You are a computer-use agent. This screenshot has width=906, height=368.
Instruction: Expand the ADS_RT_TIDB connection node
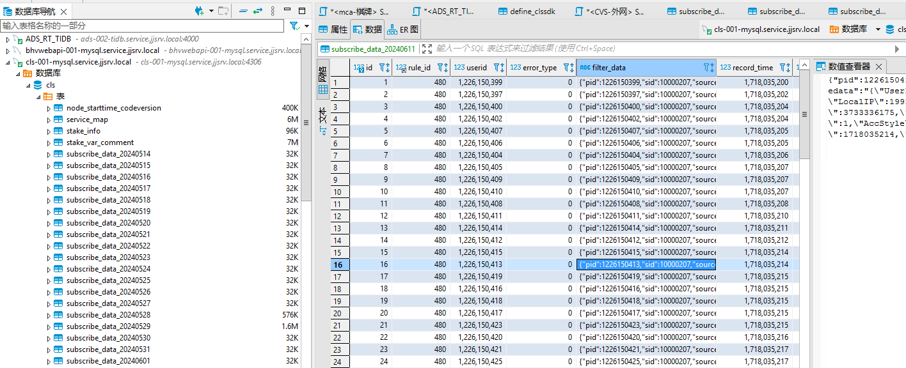point(8,39)
